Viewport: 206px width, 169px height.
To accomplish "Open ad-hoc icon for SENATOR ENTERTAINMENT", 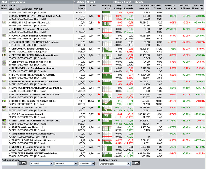I will pyautogui.click(x=4, y=123).
